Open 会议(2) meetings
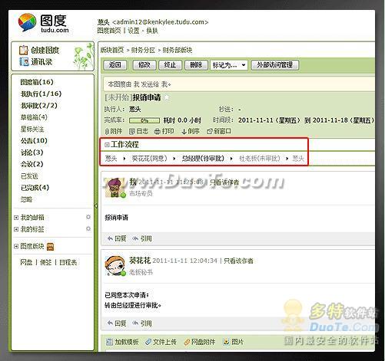 (x=32, y=164)
